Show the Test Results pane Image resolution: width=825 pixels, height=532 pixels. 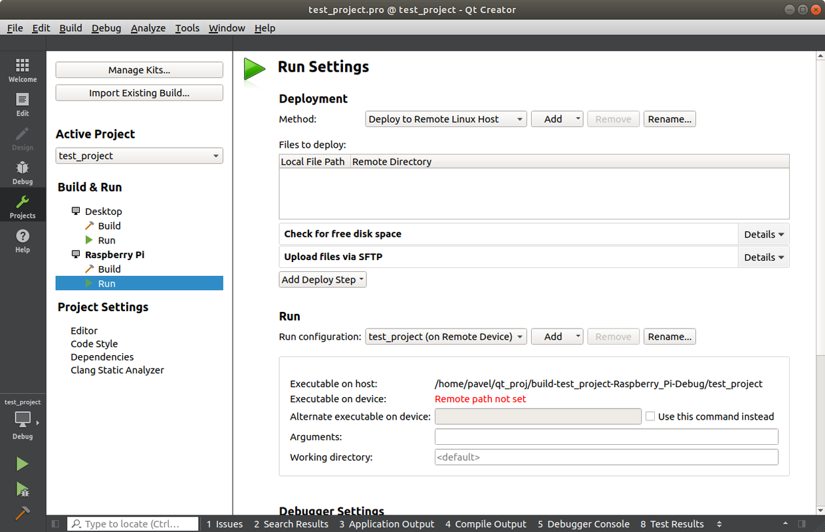click(672, 524)
